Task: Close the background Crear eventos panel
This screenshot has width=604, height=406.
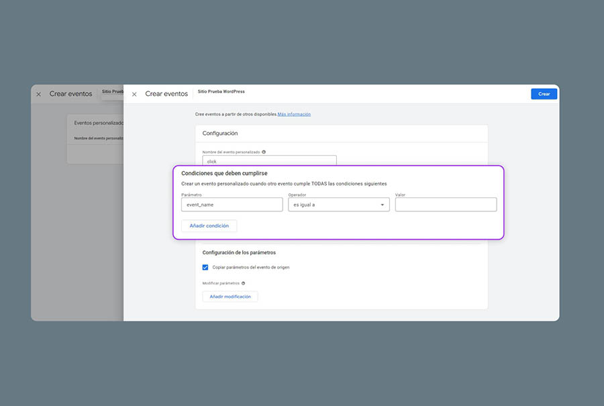Action: click(x=38, y=94)
